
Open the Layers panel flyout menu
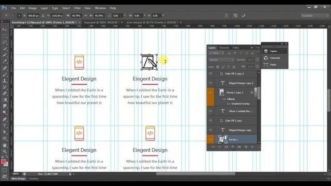point(258,48)
